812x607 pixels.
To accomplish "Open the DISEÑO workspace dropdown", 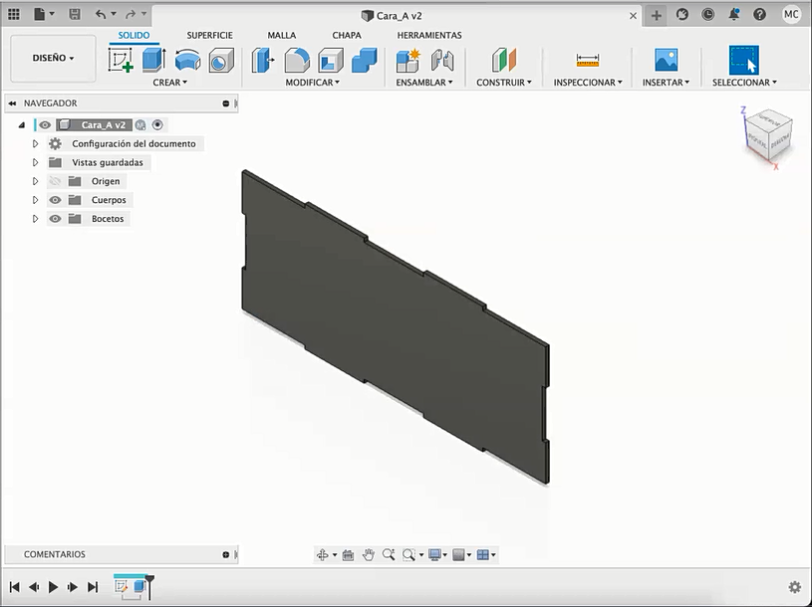I will (x=53, y=58).
